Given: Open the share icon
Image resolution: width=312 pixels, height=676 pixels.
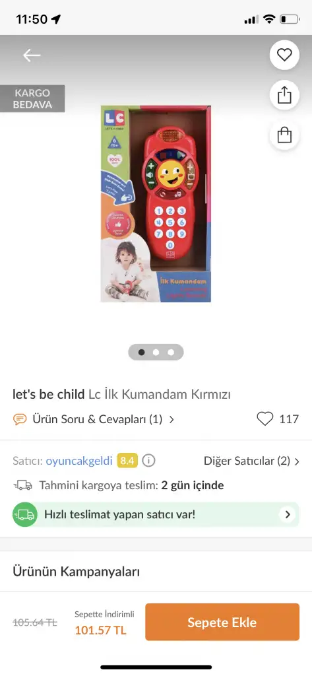Looking at the screenshot, I should point(284,95).
